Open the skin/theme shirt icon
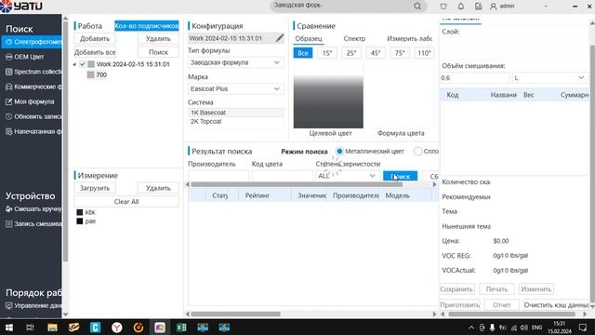This screenshot has width=595, height=335. click(x=443, y=7)
